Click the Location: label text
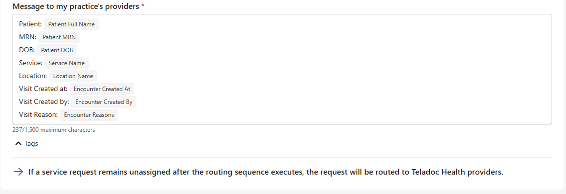Image resolution: width=566 pixels, height=194 pixels. (x=33, y=76)
